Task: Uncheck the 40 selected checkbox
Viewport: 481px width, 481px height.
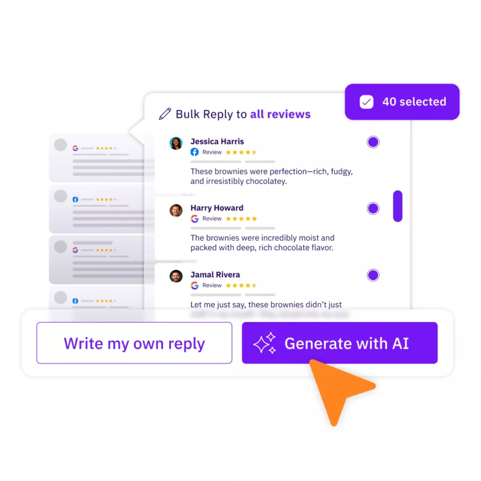Action: (366, 102)
